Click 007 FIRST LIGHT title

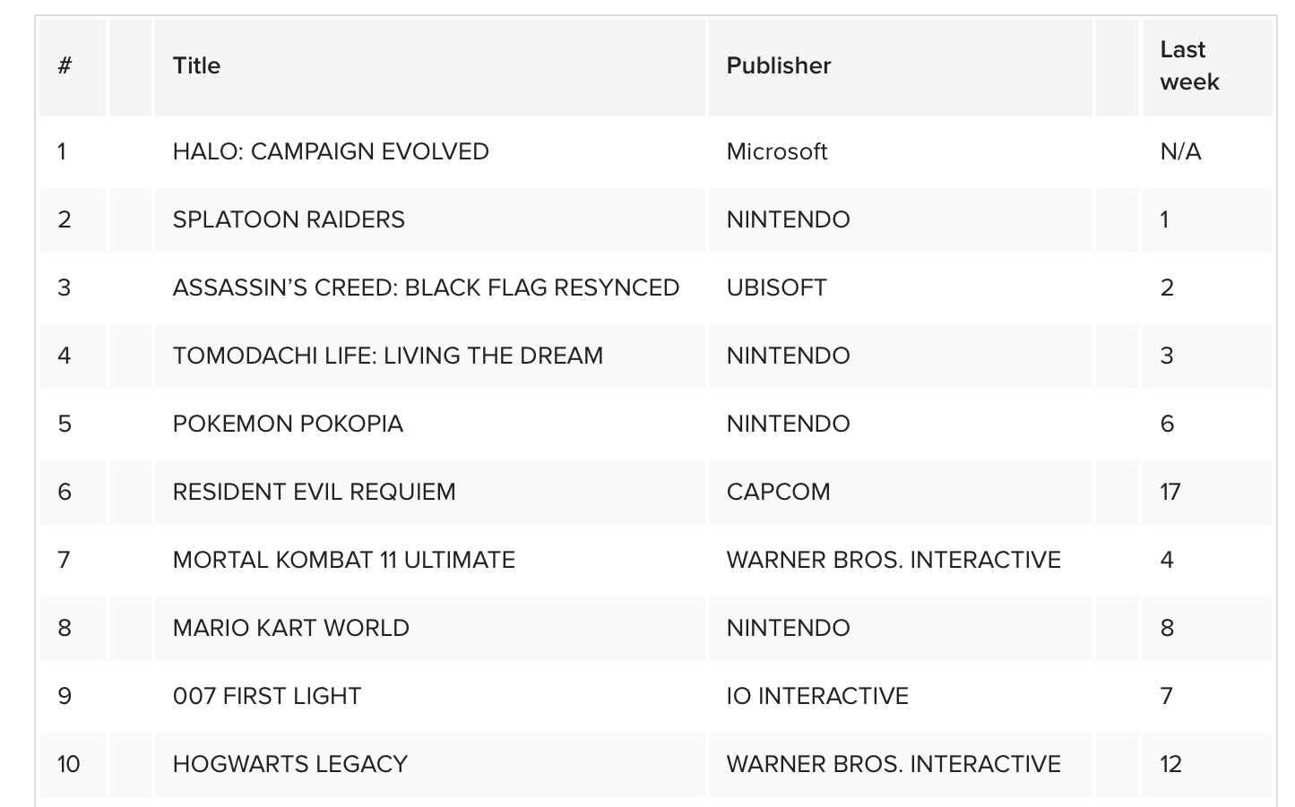[267, 696]
